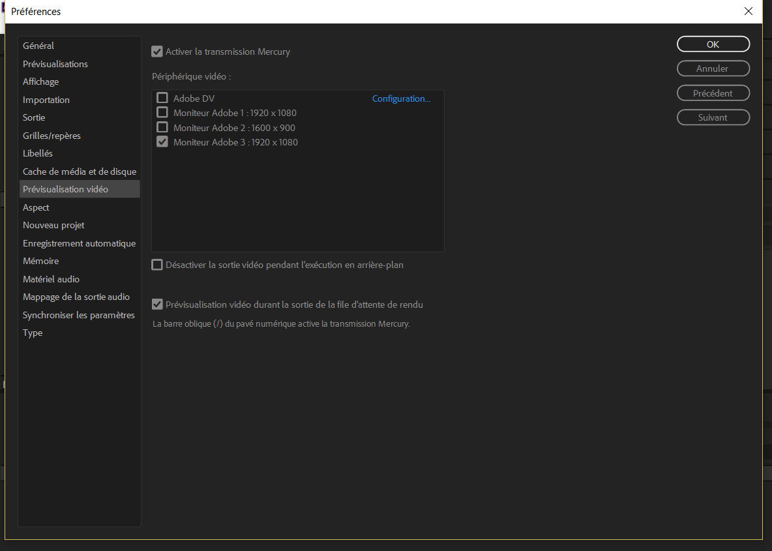
Task: Open the Prévisualisations category
Action: coord(80,64)
